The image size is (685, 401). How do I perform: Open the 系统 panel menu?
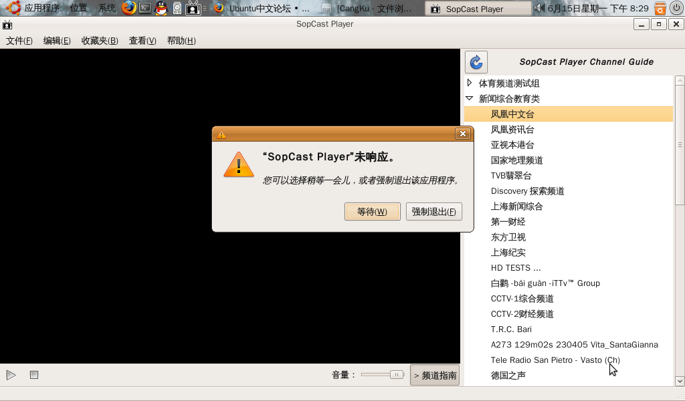pos(106,8)
